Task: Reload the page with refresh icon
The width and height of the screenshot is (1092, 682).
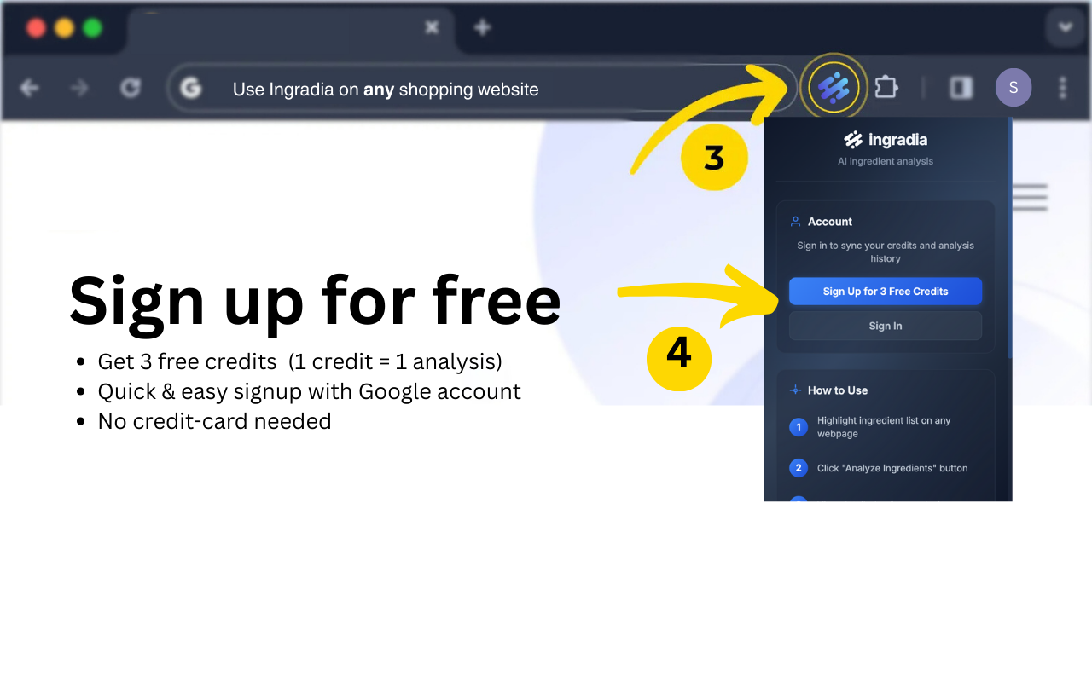Action: coord(130,88)
